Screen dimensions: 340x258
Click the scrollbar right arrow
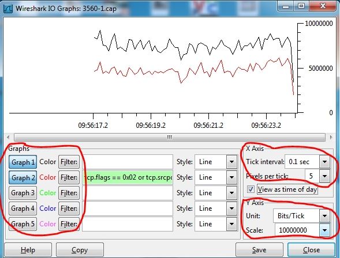(331, 137)
